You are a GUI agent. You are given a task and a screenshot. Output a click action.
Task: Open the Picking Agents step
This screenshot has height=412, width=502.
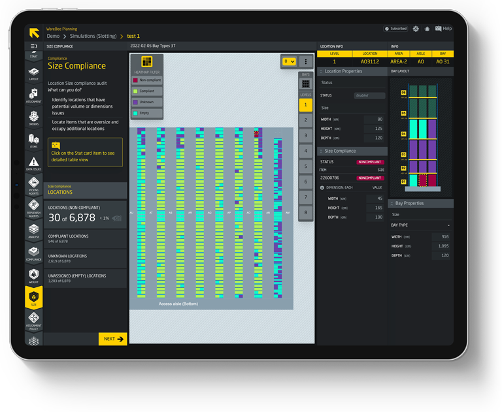coord(33,186)
